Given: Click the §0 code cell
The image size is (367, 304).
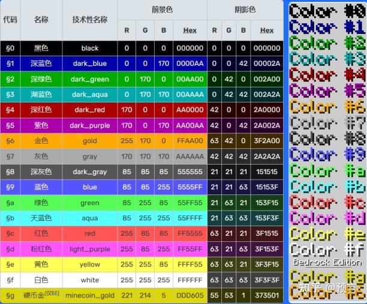Looking at the screenshot, I should 10,48.
